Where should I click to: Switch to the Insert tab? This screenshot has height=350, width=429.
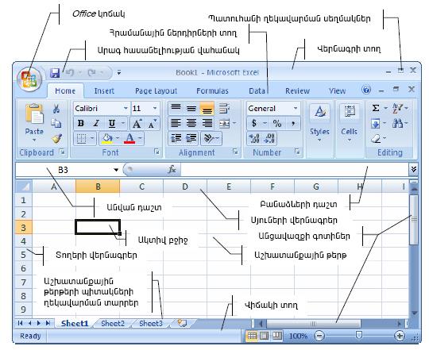[104, 90]
